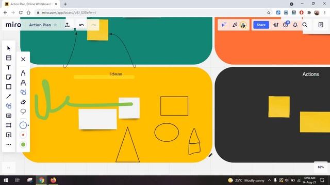Screen dimensions: 330x185
Task: Choose the pen in drawing panel
Action: 23,73
